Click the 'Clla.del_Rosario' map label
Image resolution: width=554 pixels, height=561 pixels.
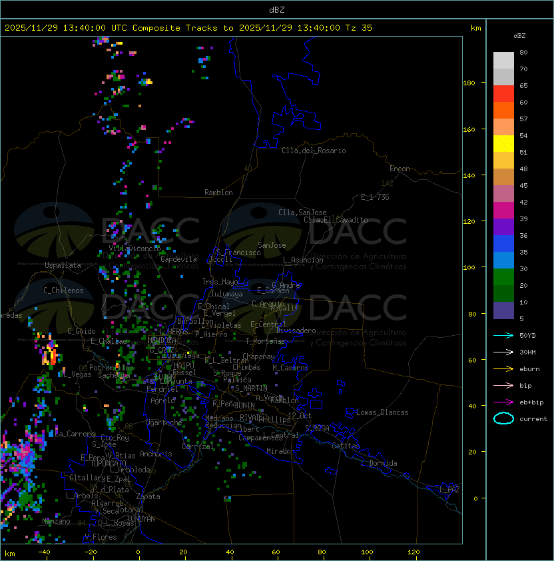[x=314, y=151]
